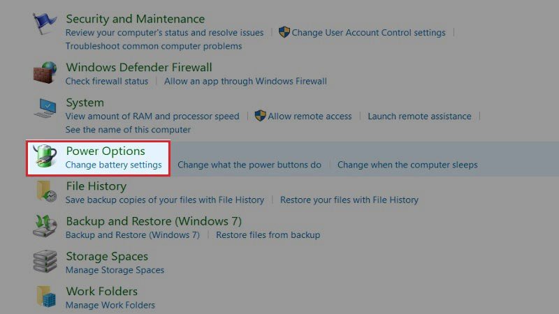Select Change battery settings

point(113,165)
